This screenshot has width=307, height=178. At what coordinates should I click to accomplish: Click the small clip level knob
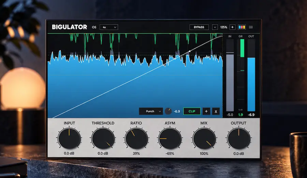click(168, 111)
